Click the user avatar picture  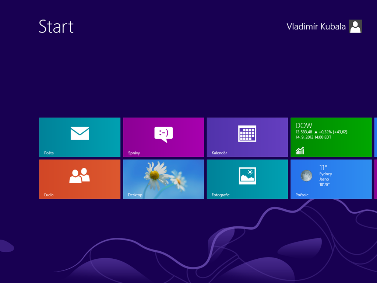[355, 26]
